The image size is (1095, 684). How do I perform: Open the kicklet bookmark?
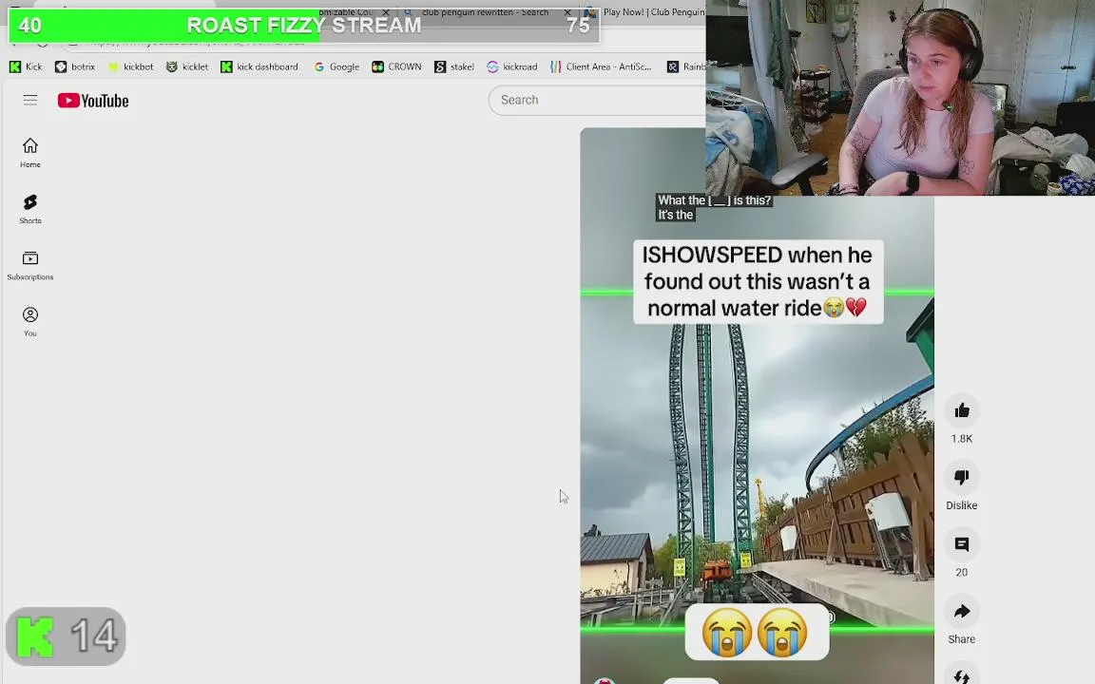(187, 67)
